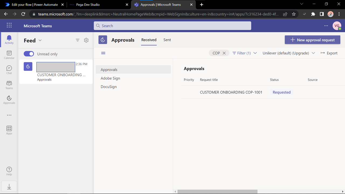This screenshot has height=194, width=345.
Task: Reload the browser page
Action: pos(23,14)
